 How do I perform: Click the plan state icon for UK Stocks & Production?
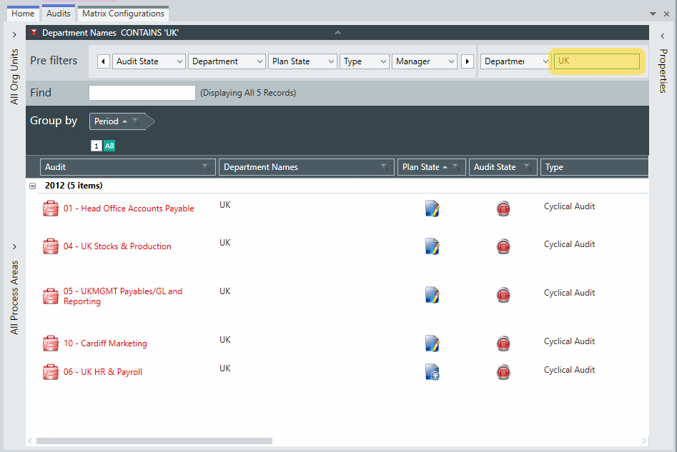[433, 246]
